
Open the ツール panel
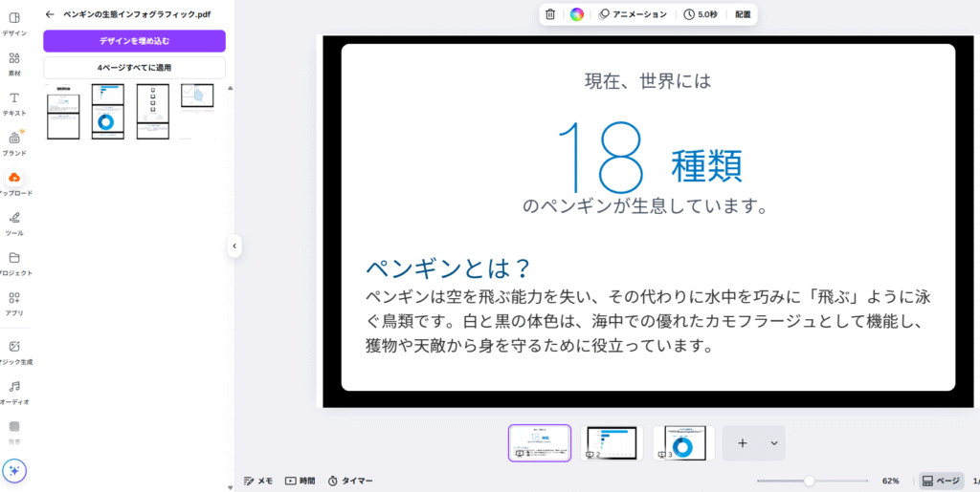click(x=14, y=223)
